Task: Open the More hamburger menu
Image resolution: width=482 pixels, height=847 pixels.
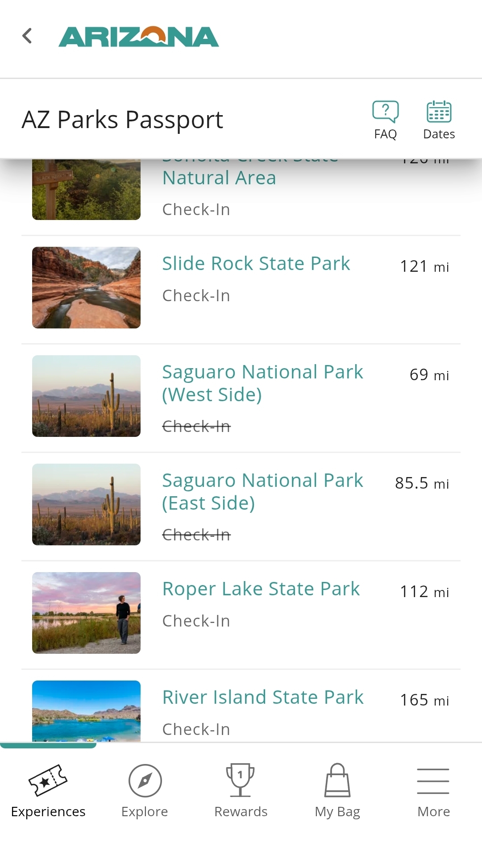Action: (x=433, y=781)
